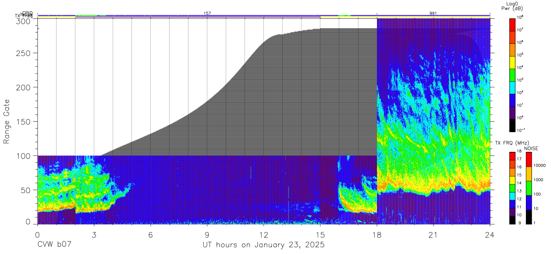Viewport: 551px width, 254px height.
Task: Click the 'Lag0 Pwr (dB)' colorbar title
Action: pyautogui.click(x=513, y=6)
